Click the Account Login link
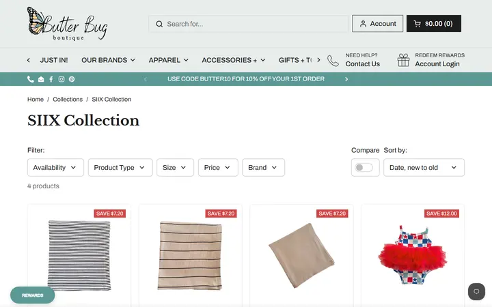This screenshot has width=492, height=307. [x=437, y=64]
